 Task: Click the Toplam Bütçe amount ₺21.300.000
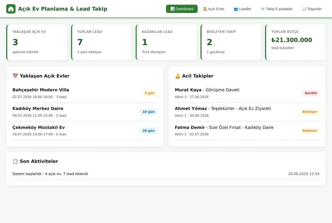[x=292, y=40]
